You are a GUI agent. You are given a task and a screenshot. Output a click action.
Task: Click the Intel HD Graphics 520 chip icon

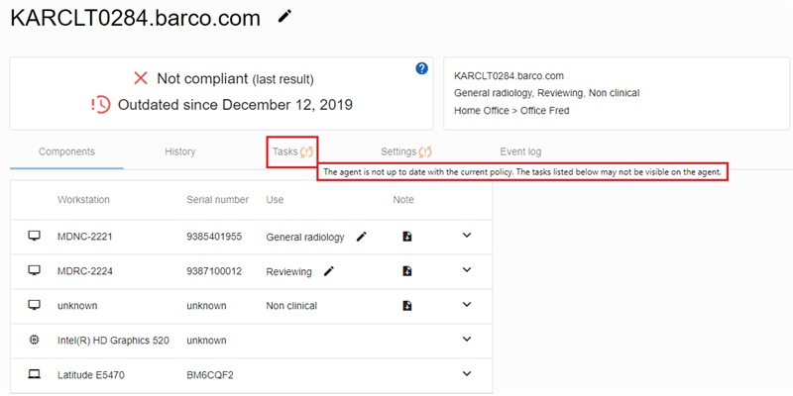click(35, 340)
